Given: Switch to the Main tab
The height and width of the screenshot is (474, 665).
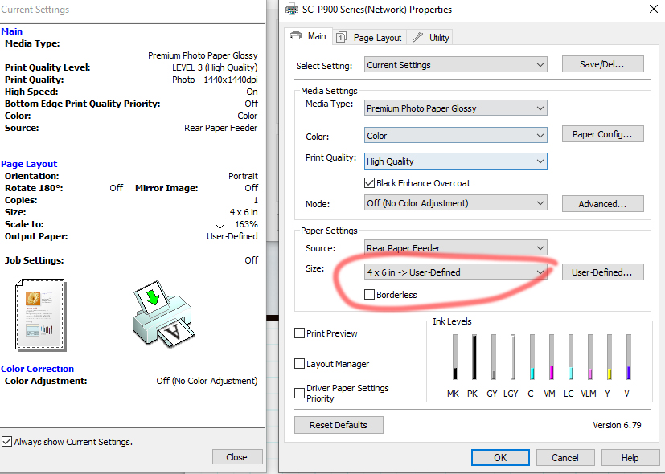Looking at the screenshot, I should (308, 36).
